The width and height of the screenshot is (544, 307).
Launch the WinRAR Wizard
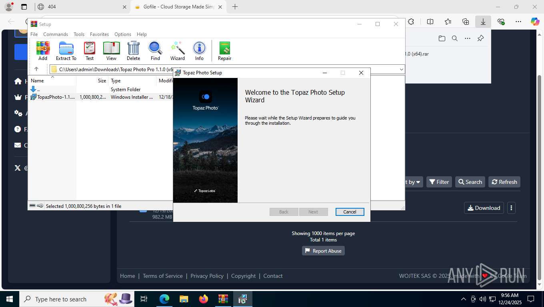[178, 51]
